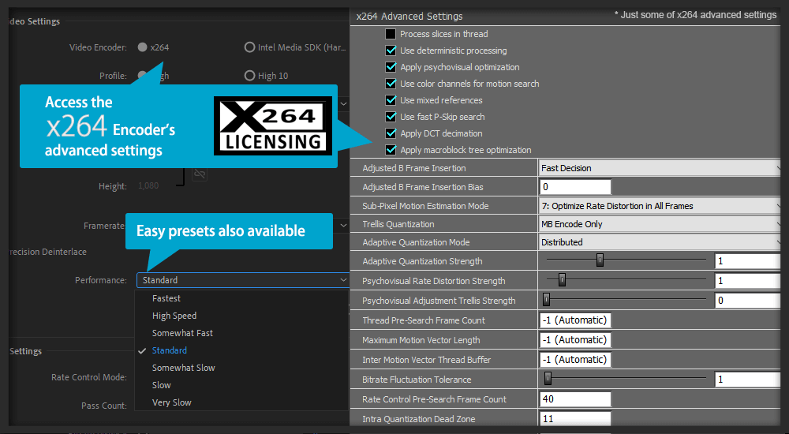Enable Process slices in thread checkbox
The width and height of the screenshot is (789, 434).
pos(391,34)
